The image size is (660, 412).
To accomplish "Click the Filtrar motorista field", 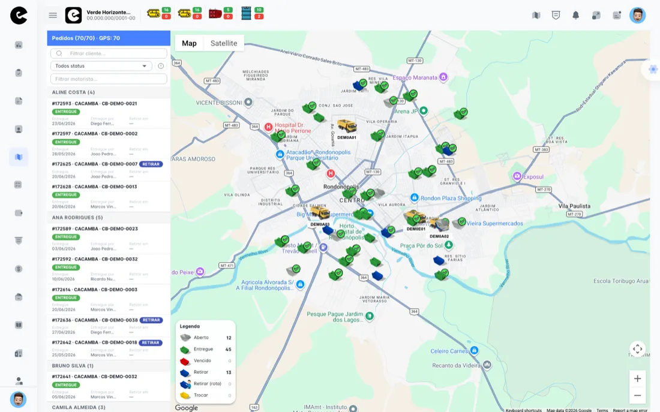I will [x=109, y=79].
